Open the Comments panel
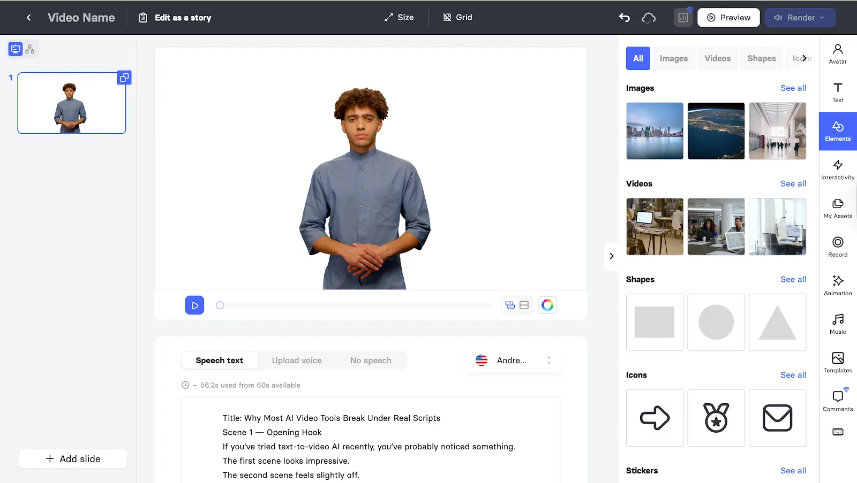The image size is (857, 483). (x=838, y=401)
